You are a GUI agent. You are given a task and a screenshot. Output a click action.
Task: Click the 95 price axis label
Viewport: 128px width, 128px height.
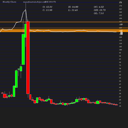(120, 53)
